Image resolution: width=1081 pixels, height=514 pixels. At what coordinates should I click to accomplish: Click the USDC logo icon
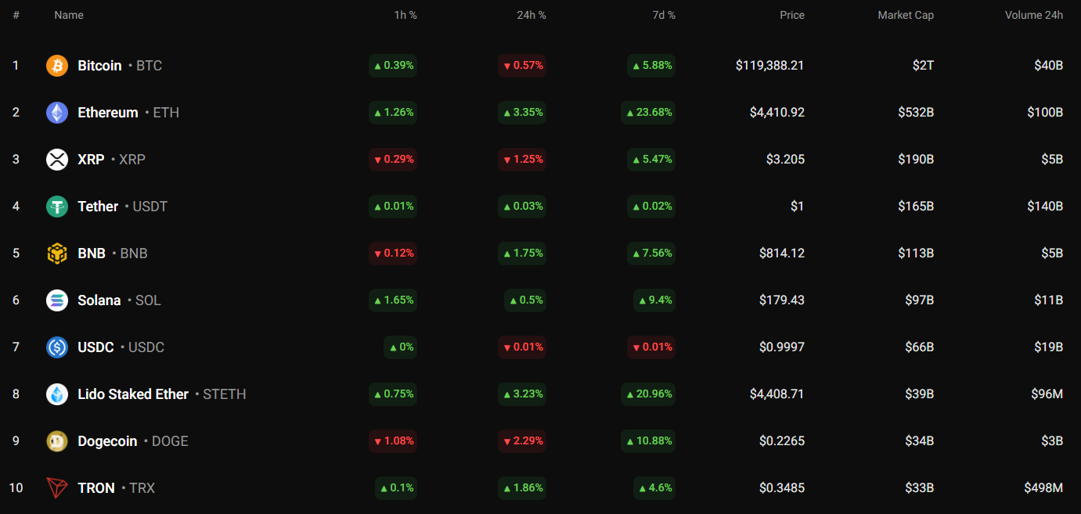point(57,347)
